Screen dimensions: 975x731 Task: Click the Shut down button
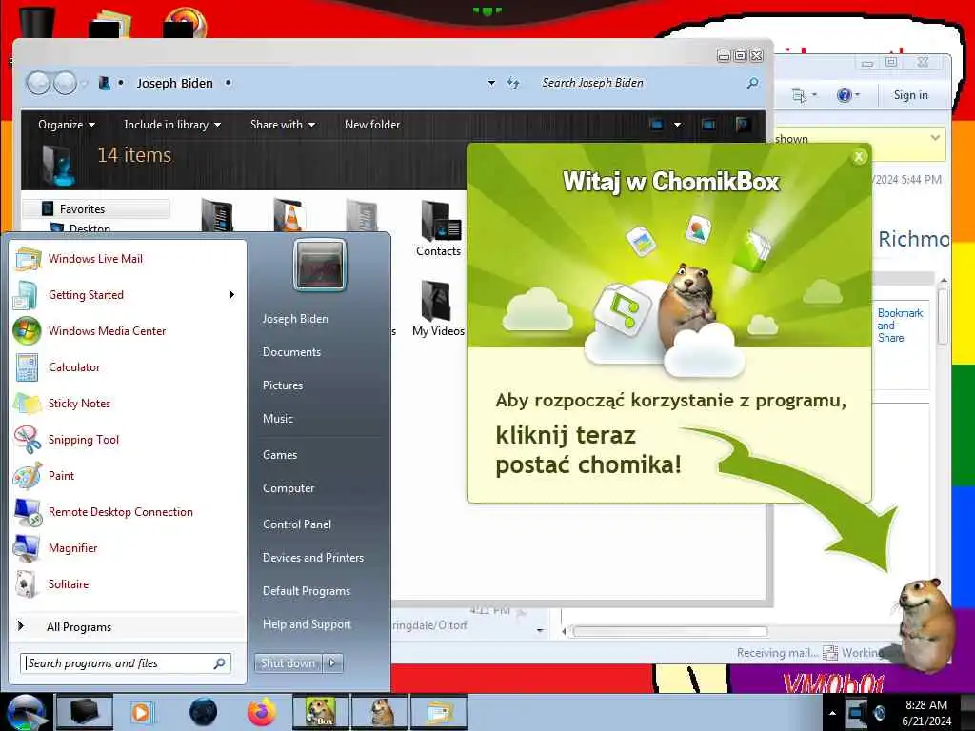tap(288, 663)
